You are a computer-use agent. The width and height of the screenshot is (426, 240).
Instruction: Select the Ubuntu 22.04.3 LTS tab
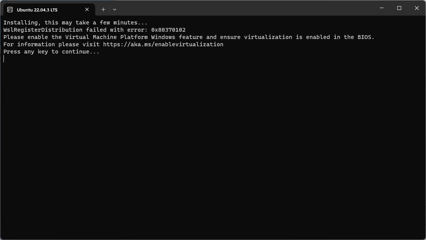46,9
